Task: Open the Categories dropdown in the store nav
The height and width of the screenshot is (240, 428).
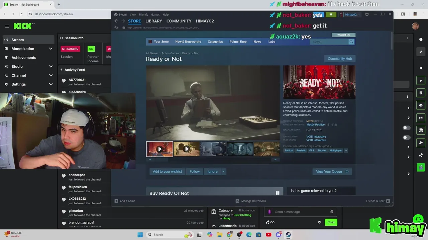Action: click(x=215, y=42)
